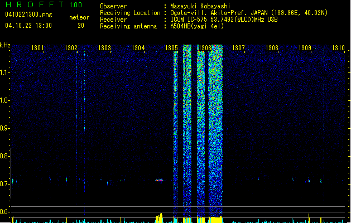Click the kHz axis unit label

(x=5, y=45)
